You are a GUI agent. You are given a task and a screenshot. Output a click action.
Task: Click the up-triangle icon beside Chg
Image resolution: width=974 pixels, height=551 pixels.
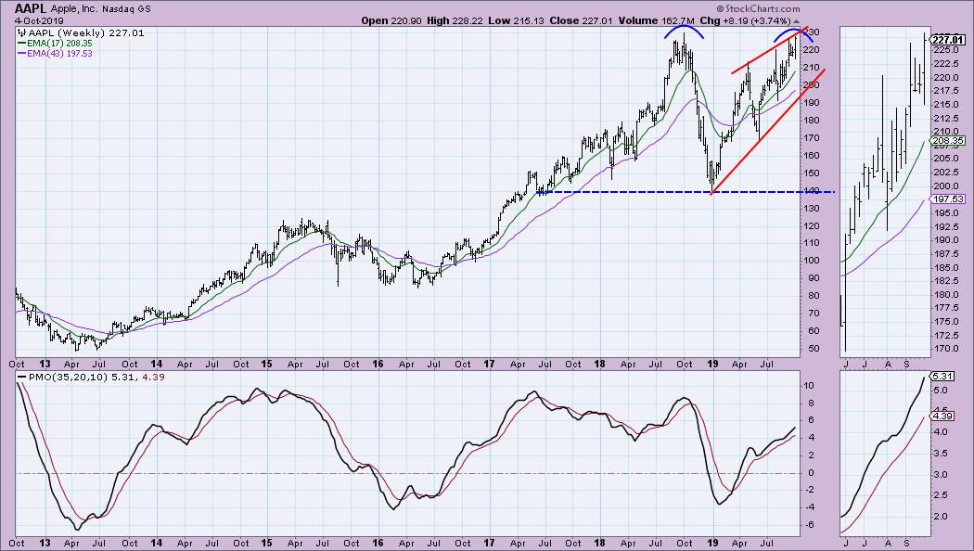point(797,21)
